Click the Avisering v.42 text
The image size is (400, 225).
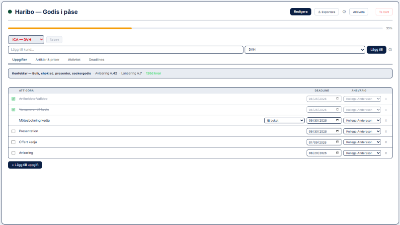[x=106, y=74]
